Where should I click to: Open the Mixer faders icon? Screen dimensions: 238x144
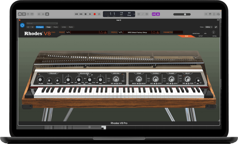pyautogui.click(x=43, y=14)
